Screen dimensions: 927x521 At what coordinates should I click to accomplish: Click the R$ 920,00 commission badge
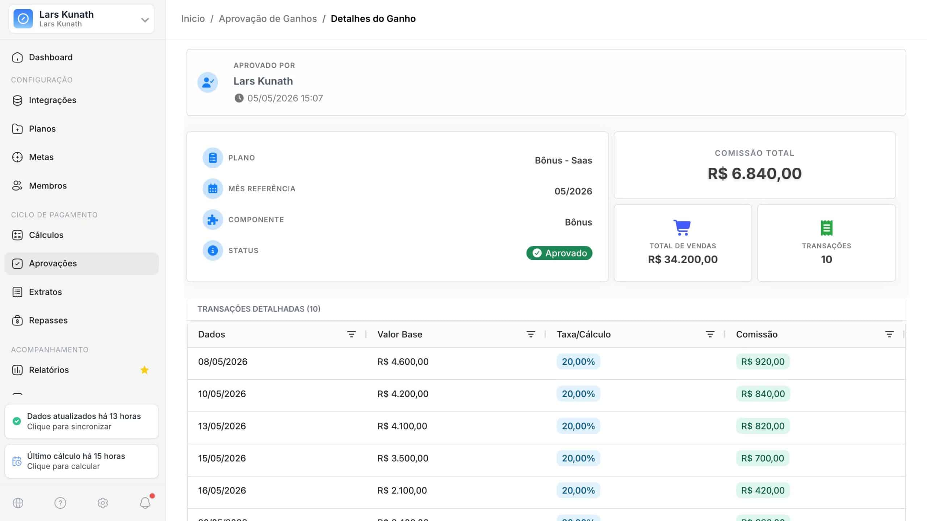[763, 362]
